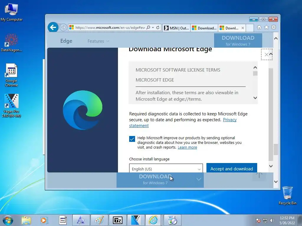Image resolution: width=302 pixels, height=226 pixels.
Task: Open the English (US) language dropdown
Action: (x=166, y=168)
